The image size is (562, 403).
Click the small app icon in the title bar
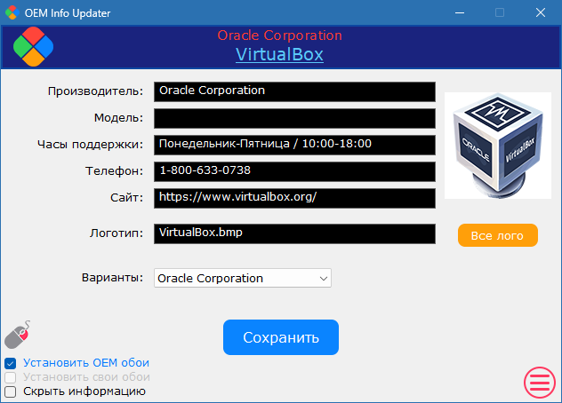(x=12, y=13)
